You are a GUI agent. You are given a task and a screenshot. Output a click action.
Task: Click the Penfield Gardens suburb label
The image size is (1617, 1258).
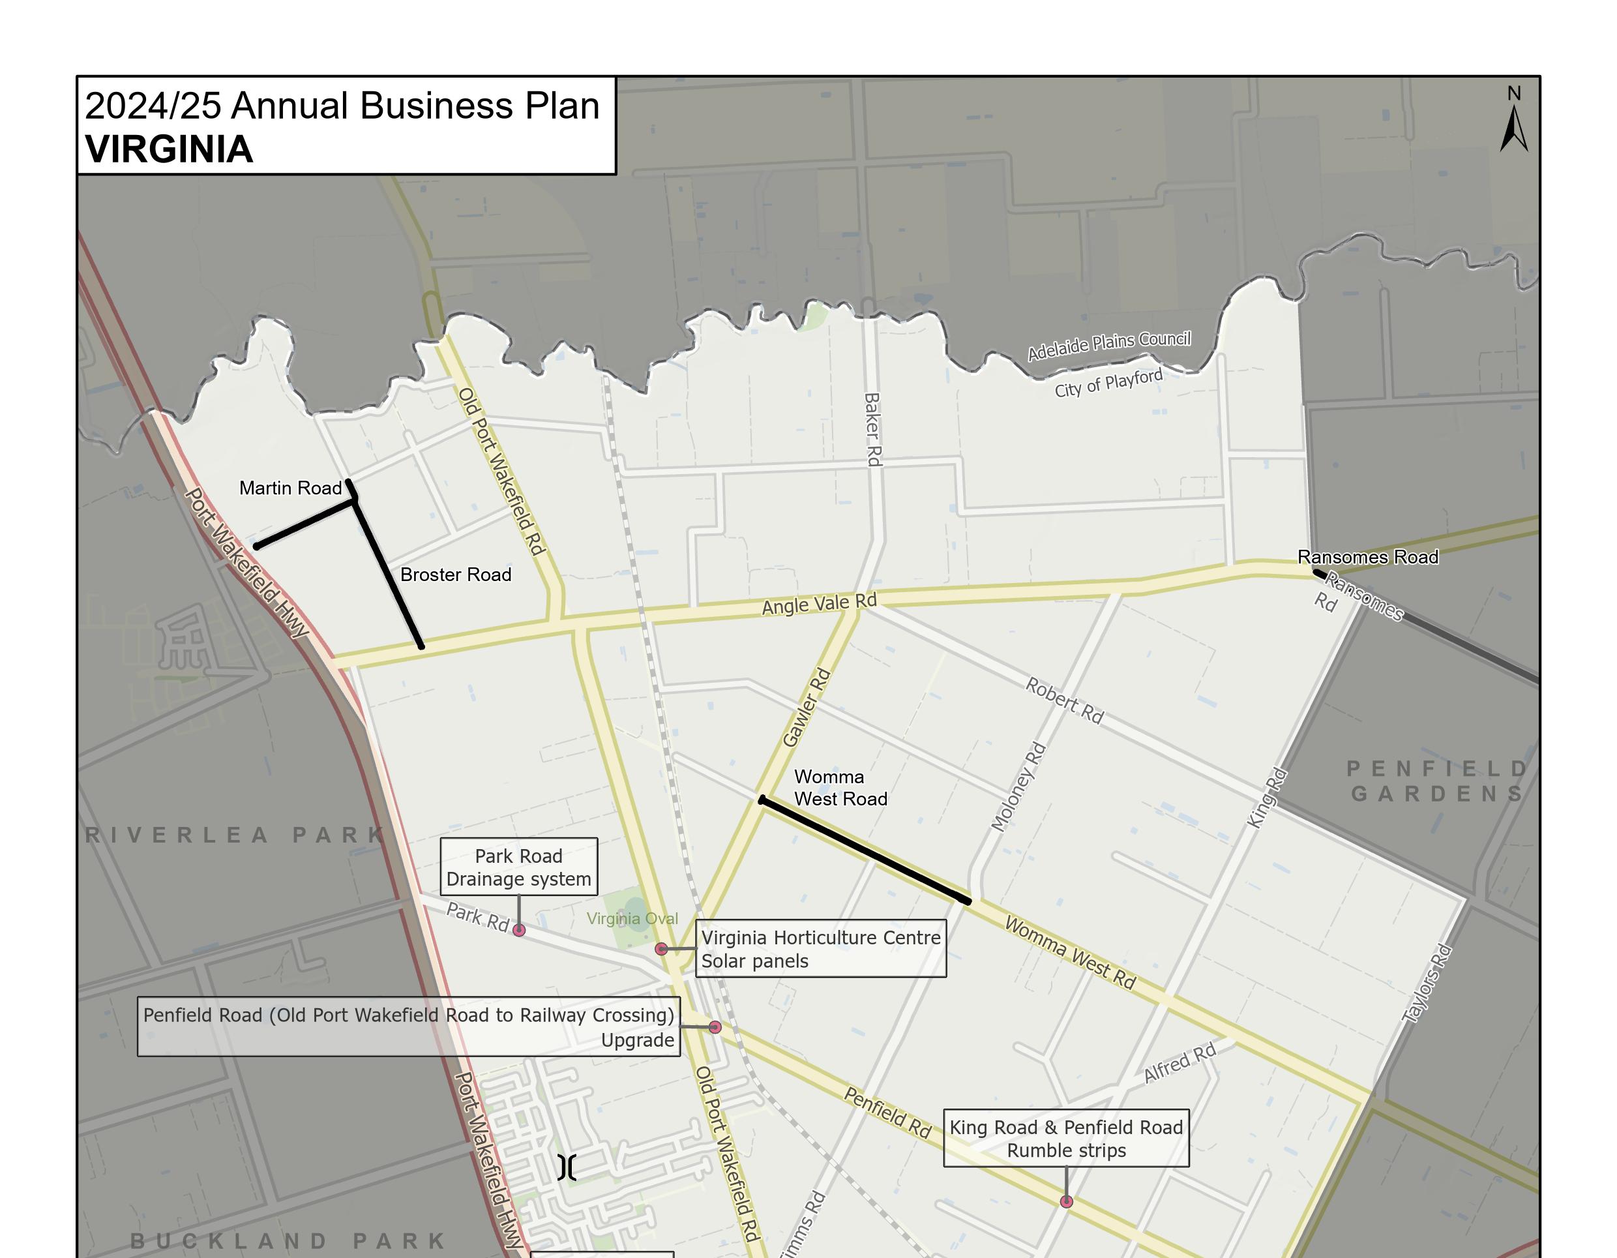pos(1436,781)
